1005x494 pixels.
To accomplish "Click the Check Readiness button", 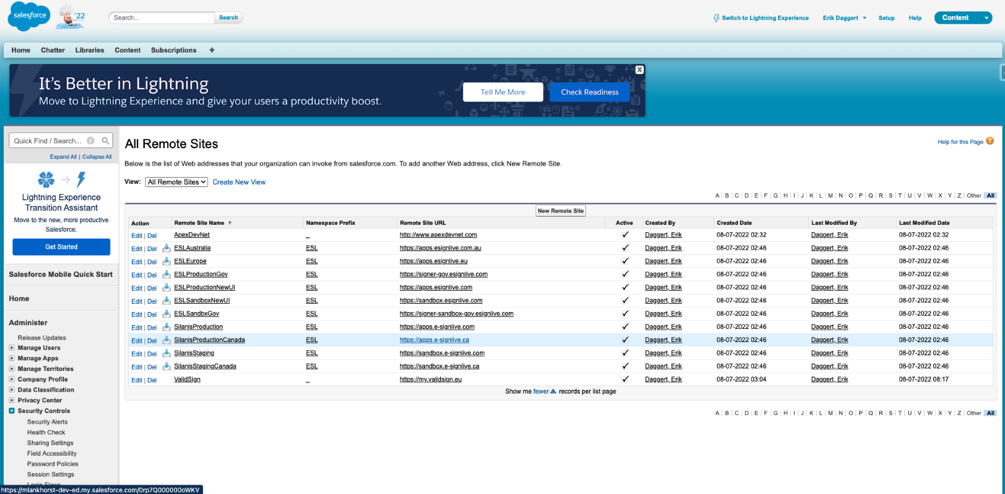I will (x=590, y=92).
